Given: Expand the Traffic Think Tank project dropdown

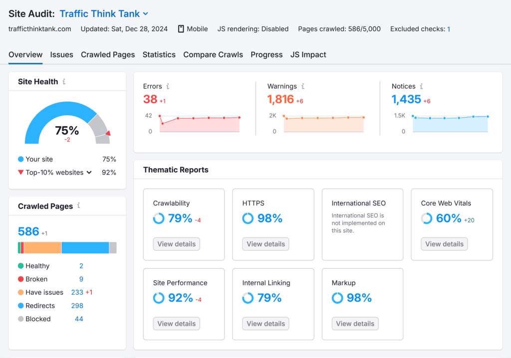Looking at the screenshot, I should (x=145, y=14).
